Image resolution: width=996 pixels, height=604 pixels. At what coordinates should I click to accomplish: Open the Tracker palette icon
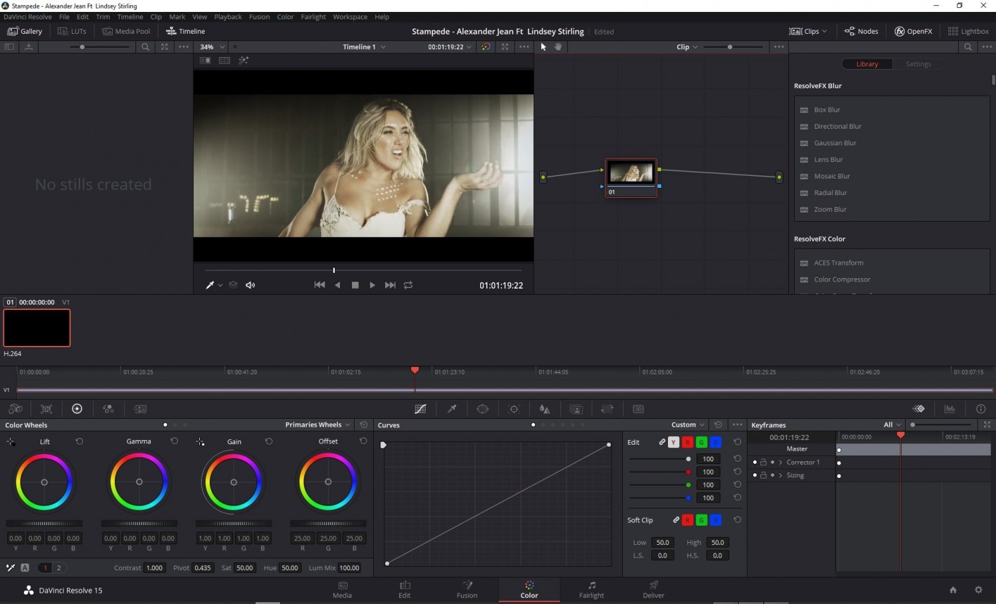coord(514,409)
